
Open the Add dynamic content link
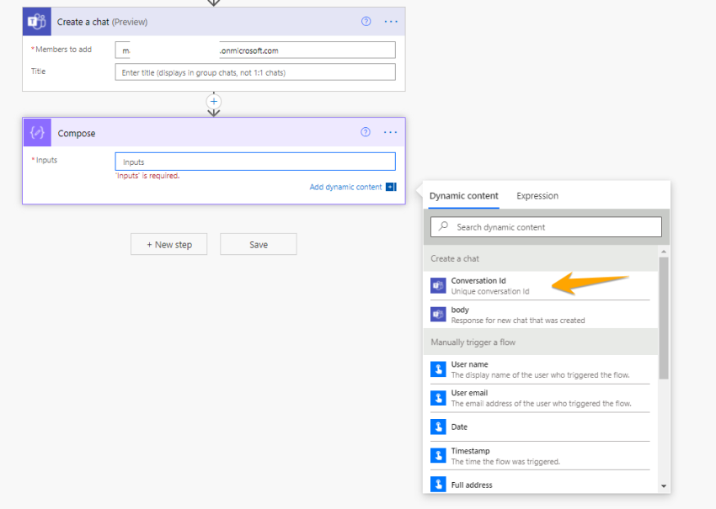pyautogui.click(x=348, y=187)
